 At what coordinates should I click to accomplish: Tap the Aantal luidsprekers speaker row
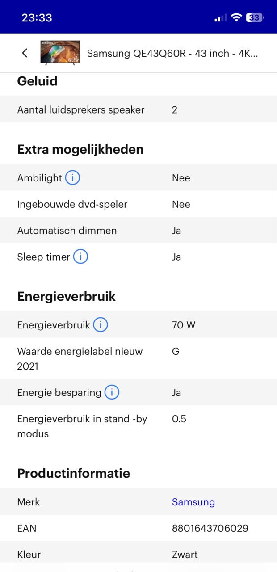138,109
